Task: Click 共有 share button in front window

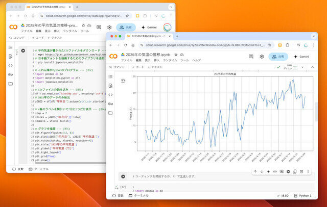Action: 278,57
